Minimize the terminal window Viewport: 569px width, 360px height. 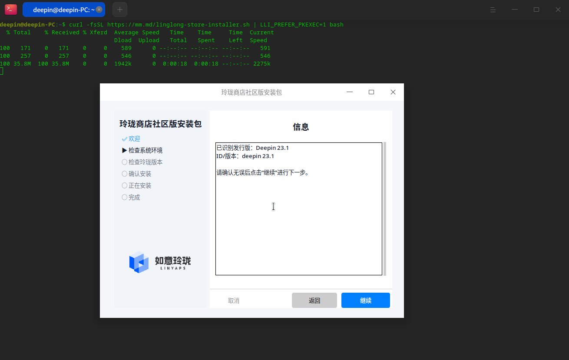(515, 10)
